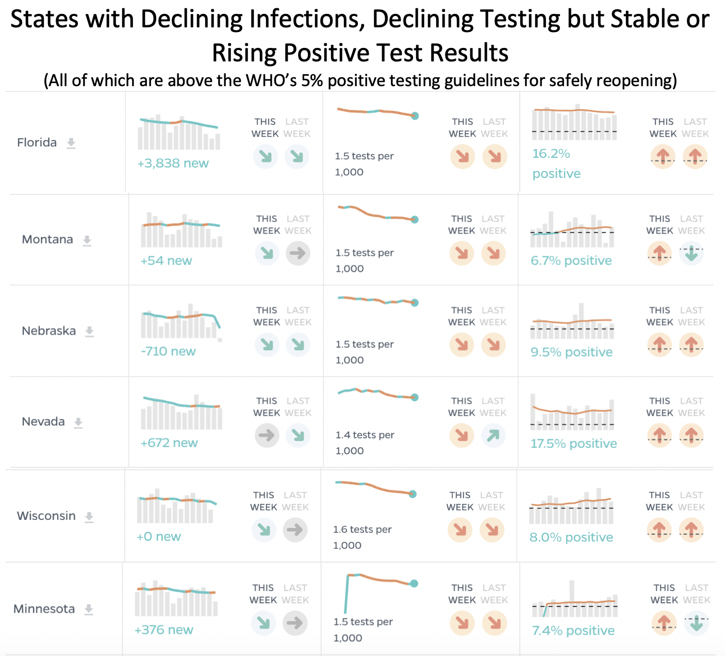Click the download icon next to Nevada
Image resolution: width=725 pixels, height=656 pixels.
tap(78, 422)
